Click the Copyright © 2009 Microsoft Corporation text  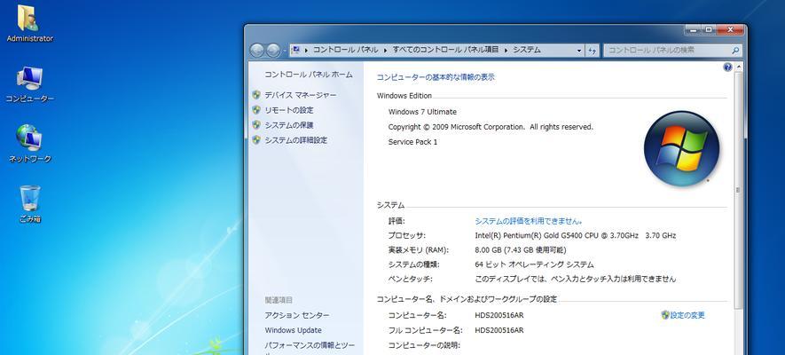pyautogui.click(x=491, y=127)
